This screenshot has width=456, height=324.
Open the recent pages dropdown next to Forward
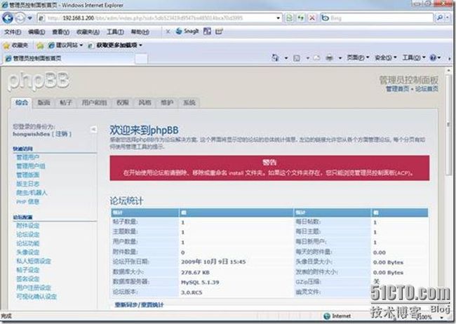click(x=30, y=18)
